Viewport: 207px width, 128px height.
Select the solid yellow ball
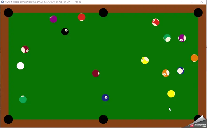click(x=171, y=94)
